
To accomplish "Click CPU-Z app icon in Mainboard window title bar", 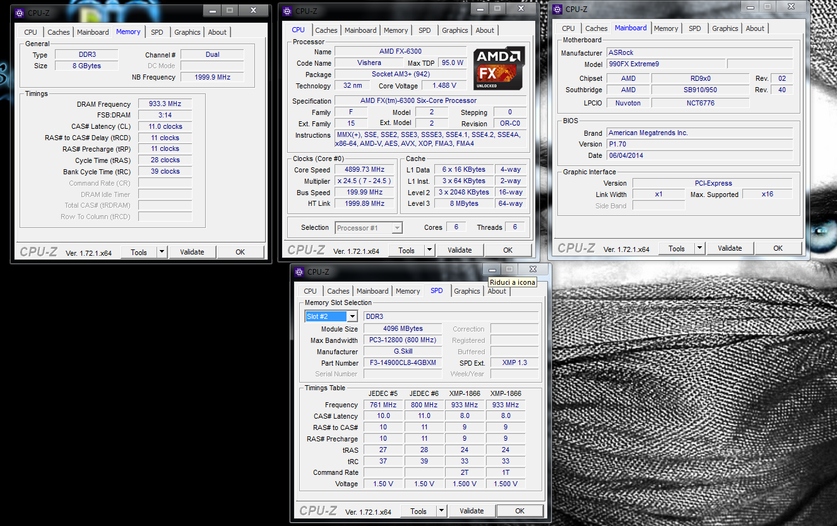I will [557, 9].
